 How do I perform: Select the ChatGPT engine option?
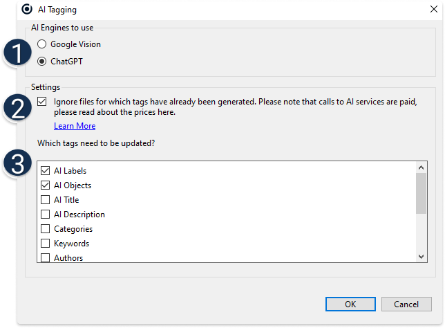click(x=43, y=61)
